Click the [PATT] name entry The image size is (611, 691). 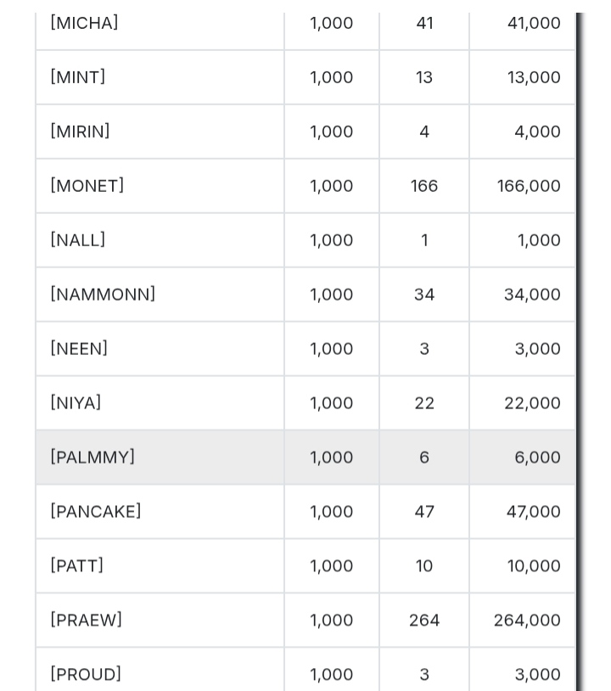pyautogui.click(x=76, y=566)
